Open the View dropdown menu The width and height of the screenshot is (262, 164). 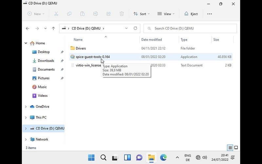[x=166, y=14]
